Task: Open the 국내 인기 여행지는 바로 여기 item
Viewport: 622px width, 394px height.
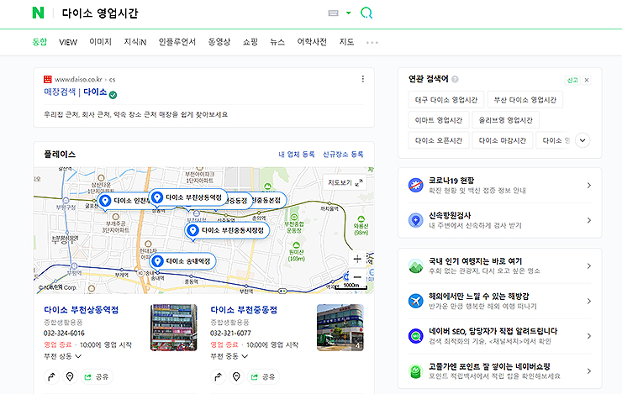Action: point(500,266)
